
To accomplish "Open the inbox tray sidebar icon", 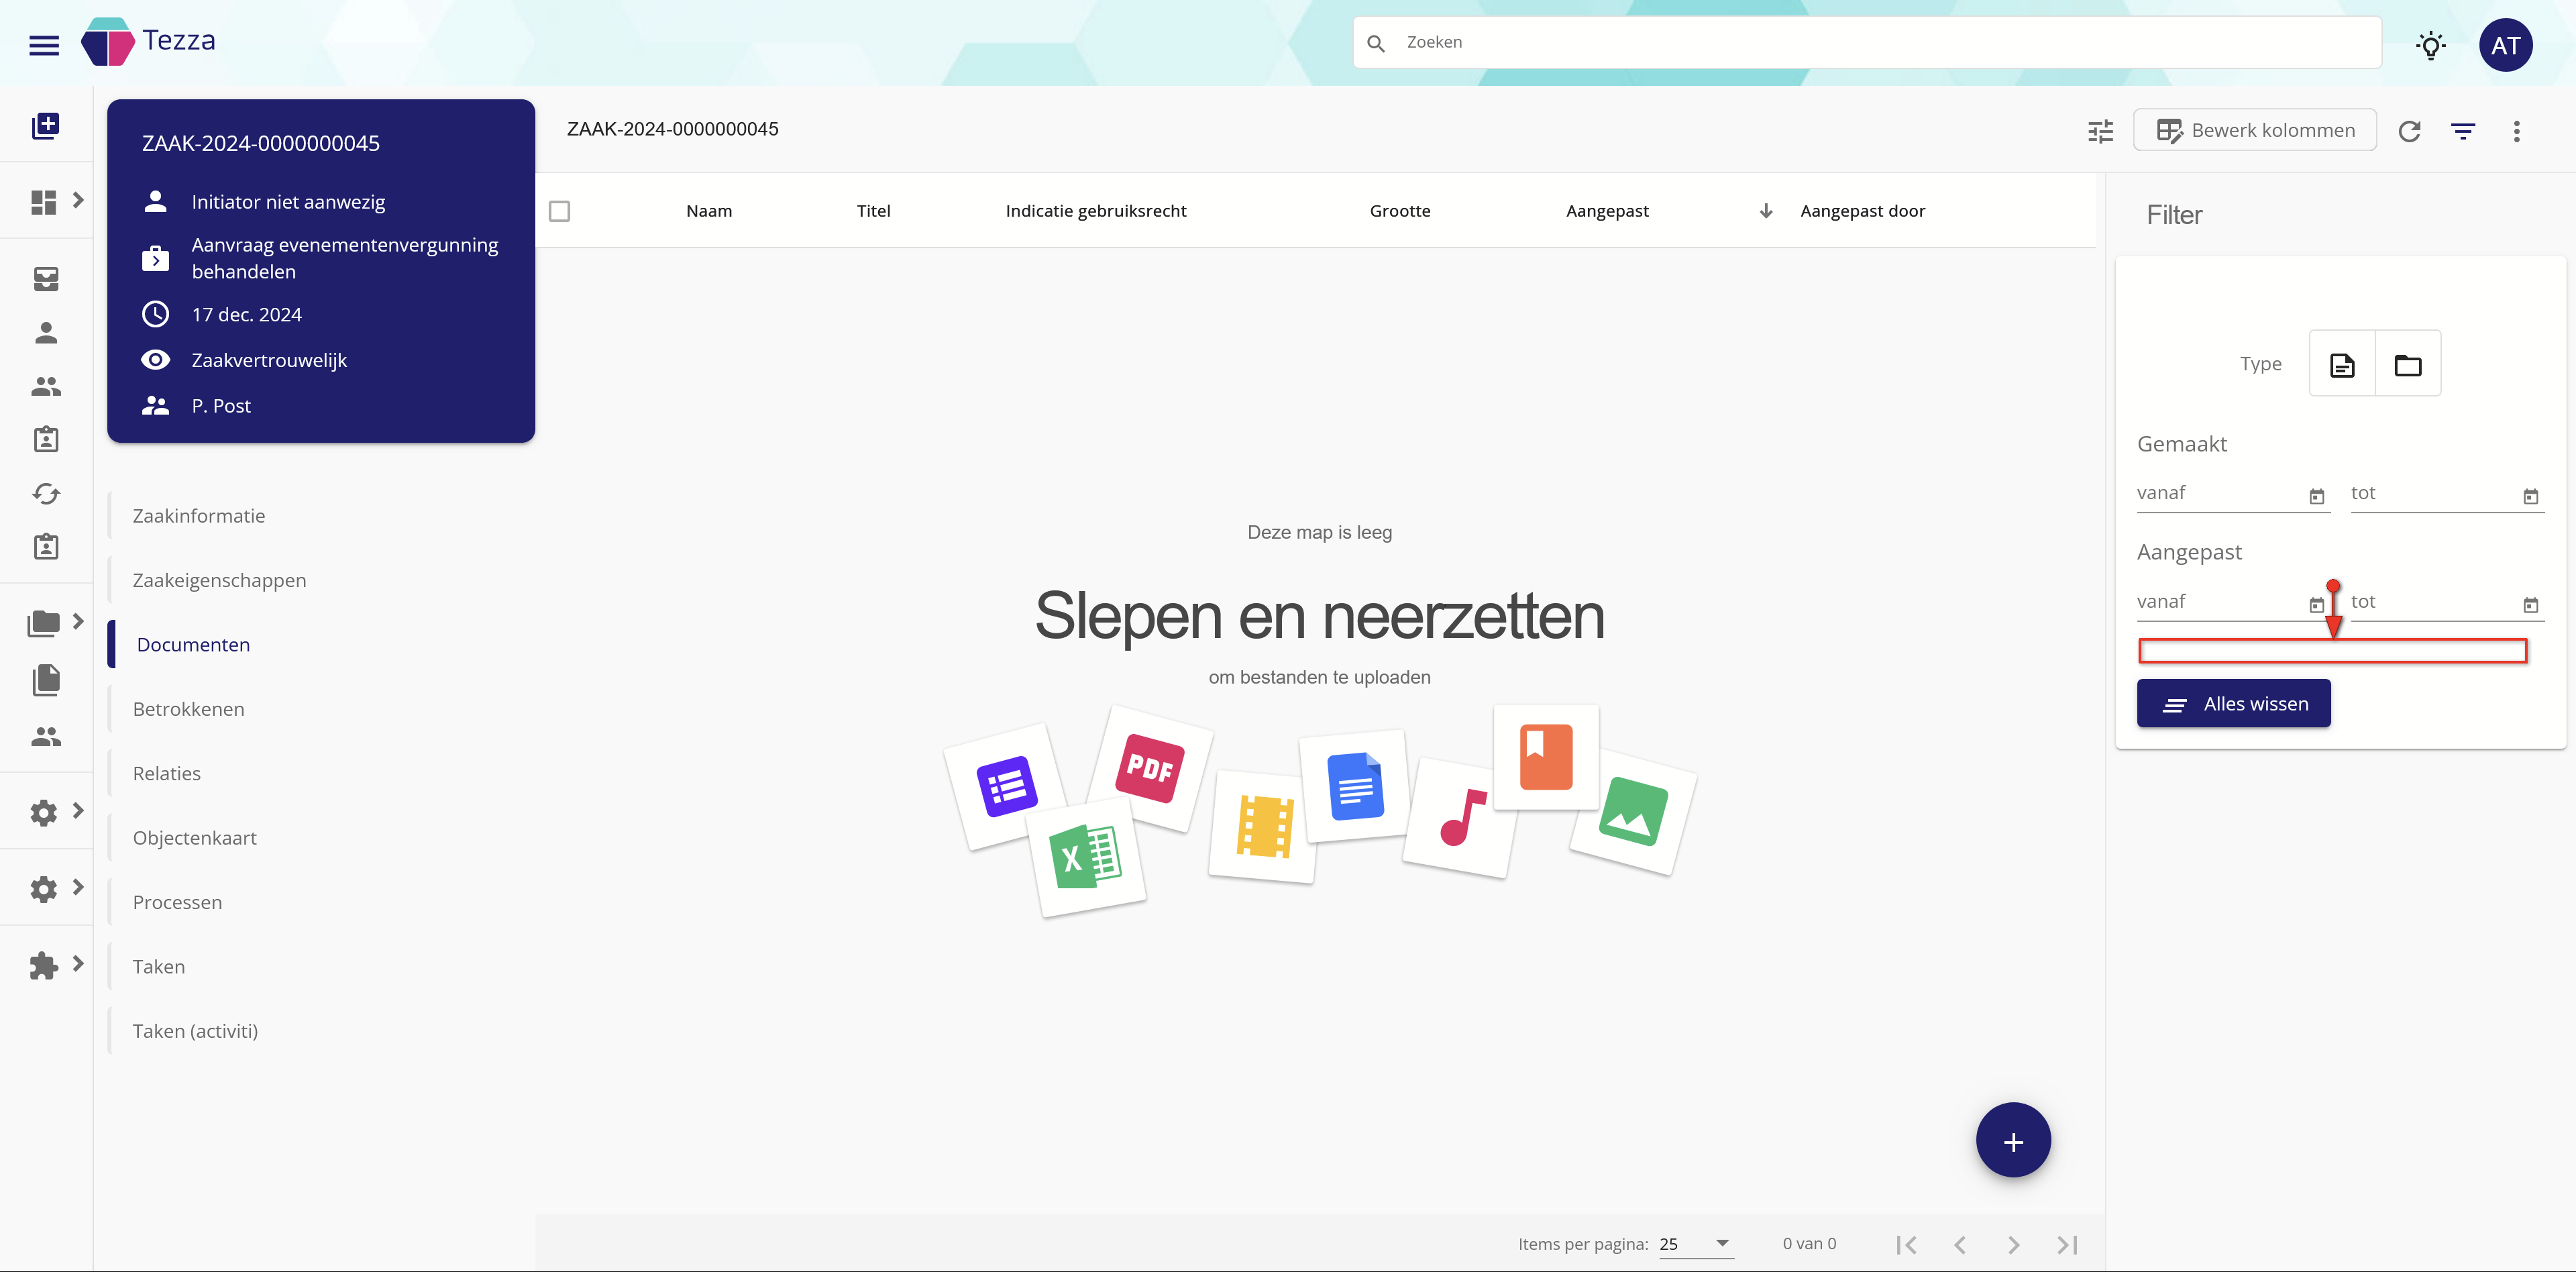I will pos(46,279).
